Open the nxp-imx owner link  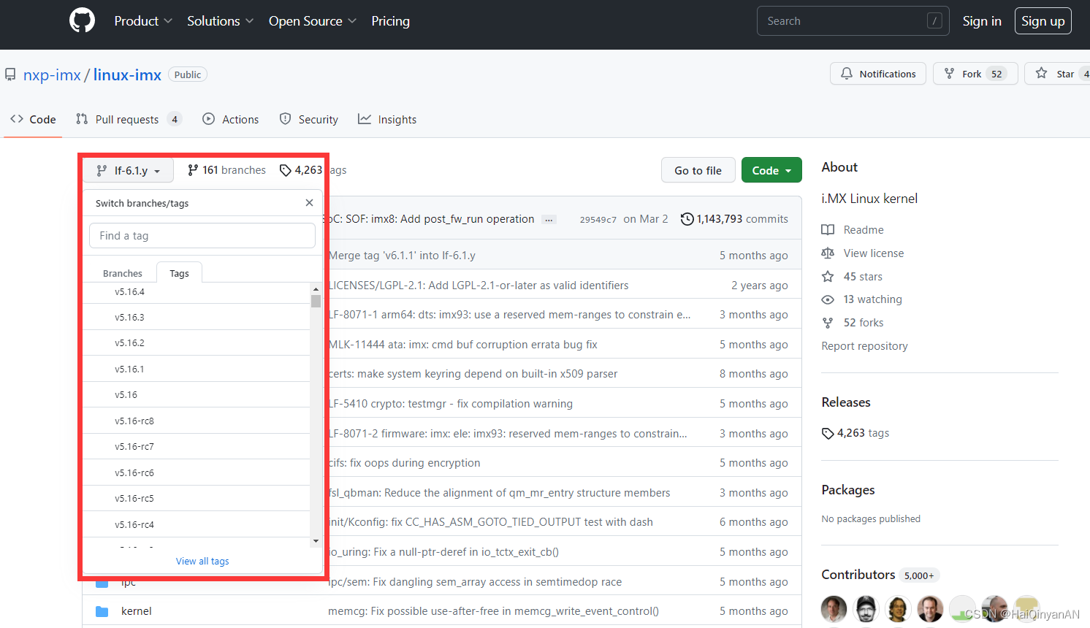pyautogui.click(x=52, y=74)
